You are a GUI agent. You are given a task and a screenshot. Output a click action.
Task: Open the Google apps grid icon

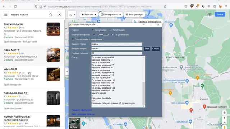[x=210, y=14]
